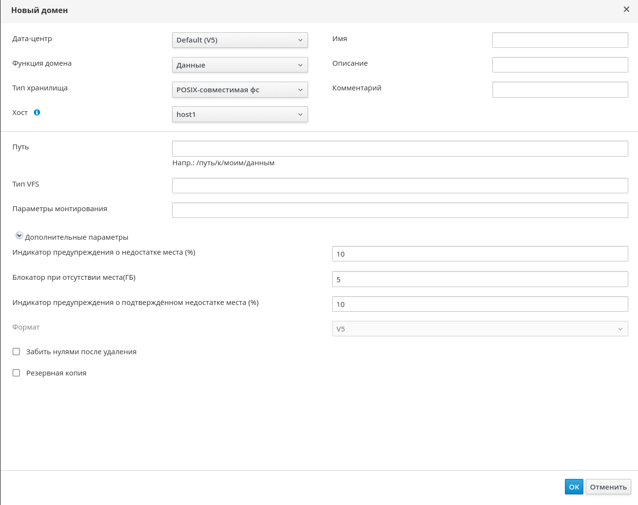Toggle the Резервная копия checkbox

point(16,373)
